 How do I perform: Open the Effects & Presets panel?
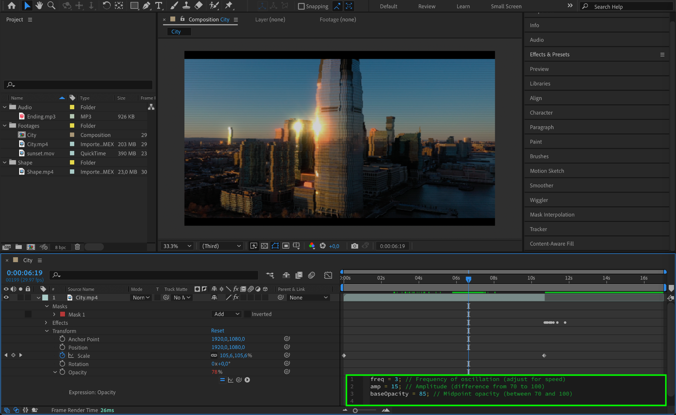pos(549,54)
